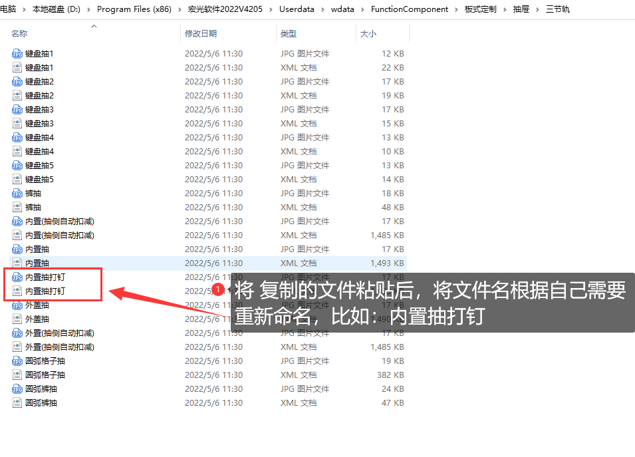
Task: Go to the 抽屉 breadcrumb folder
Action: click(x=521, y=9)
